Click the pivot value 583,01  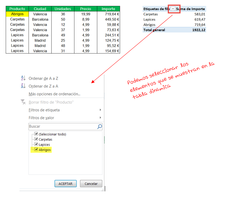click(x=200, y=14)
